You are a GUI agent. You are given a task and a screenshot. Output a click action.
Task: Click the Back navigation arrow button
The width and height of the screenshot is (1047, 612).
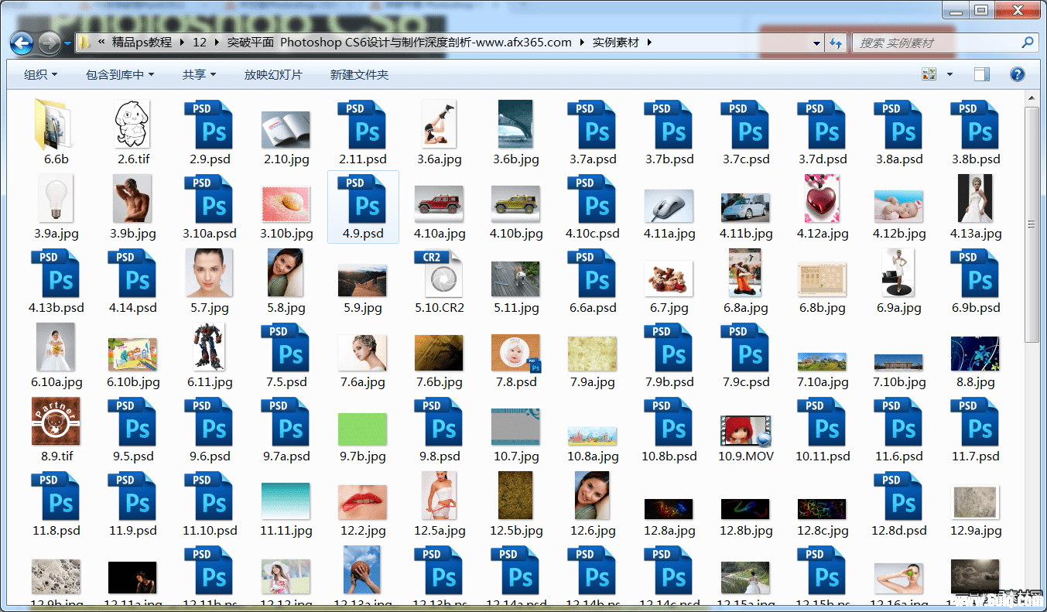[22, 43]
